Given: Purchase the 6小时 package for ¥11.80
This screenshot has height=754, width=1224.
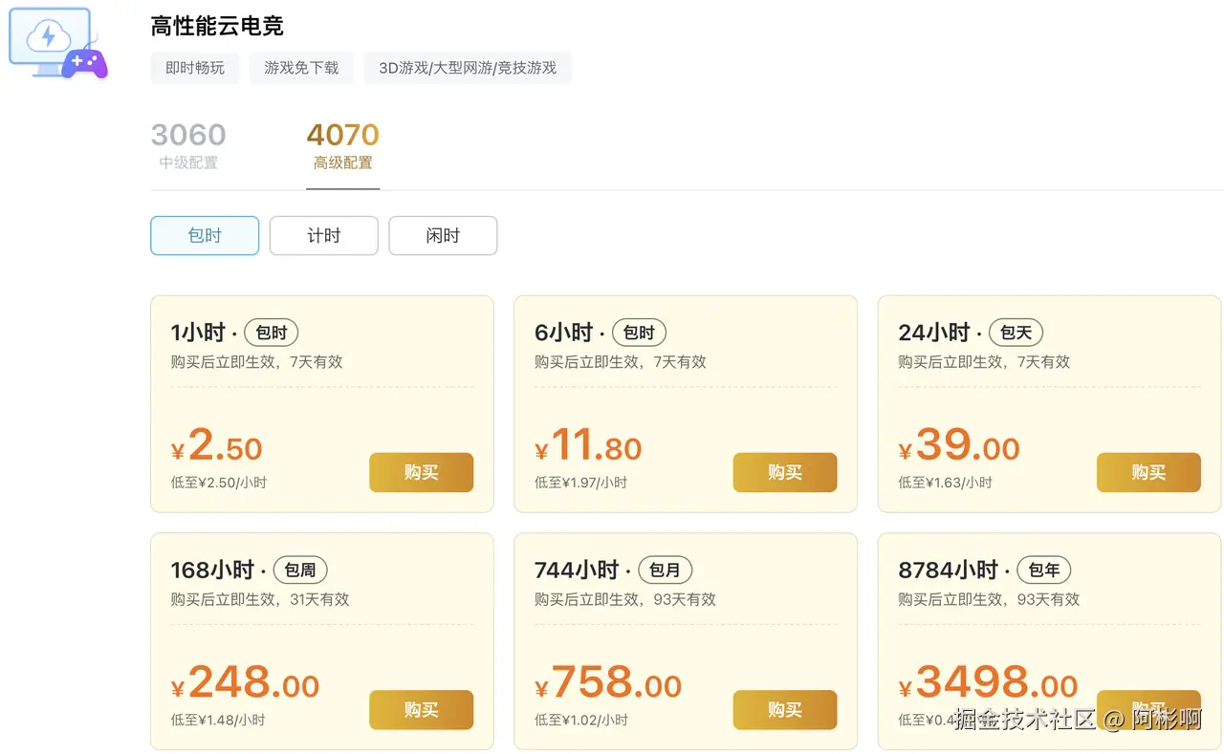Looking at the screenshot, I should (784, 472).
